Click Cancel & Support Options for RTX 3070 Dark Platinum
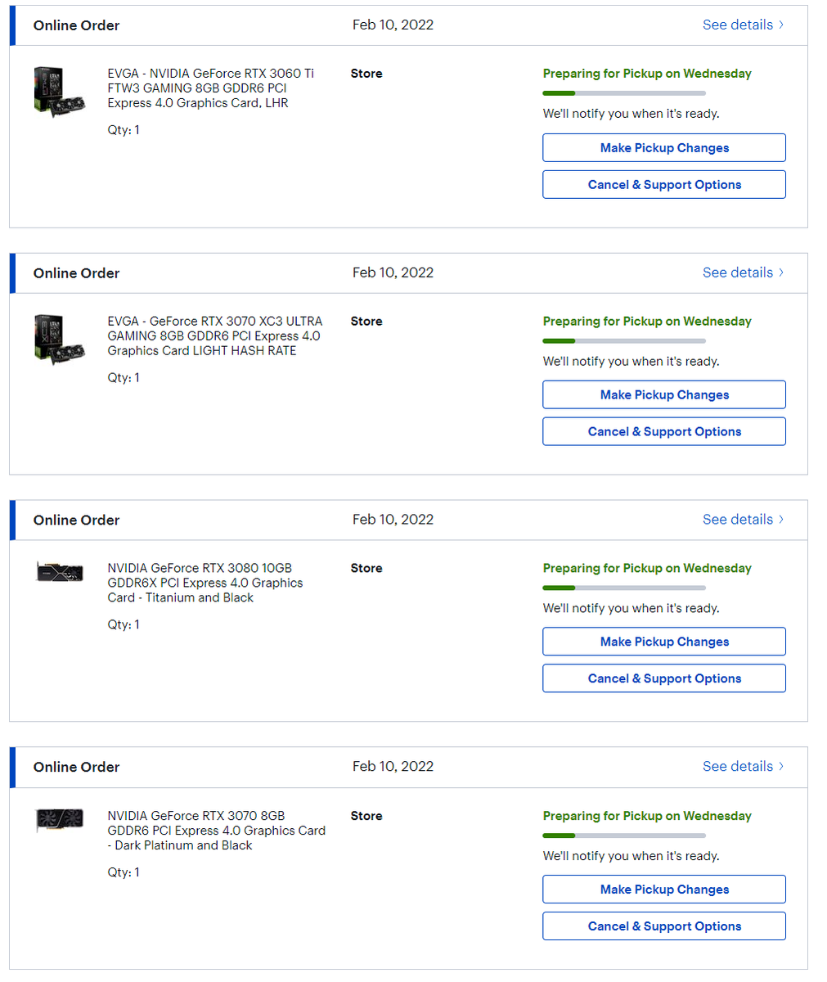The height and width of the screenshot is (982, 827). 664,926
